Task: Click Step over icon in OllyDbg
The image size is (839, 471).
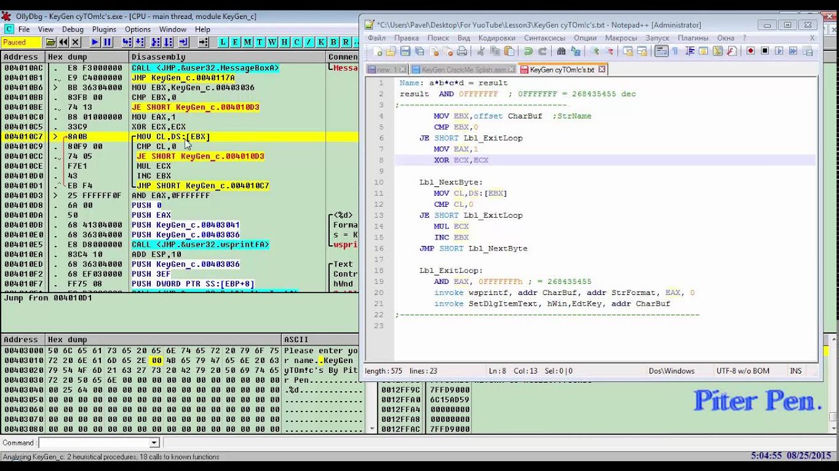Action: 140,42
